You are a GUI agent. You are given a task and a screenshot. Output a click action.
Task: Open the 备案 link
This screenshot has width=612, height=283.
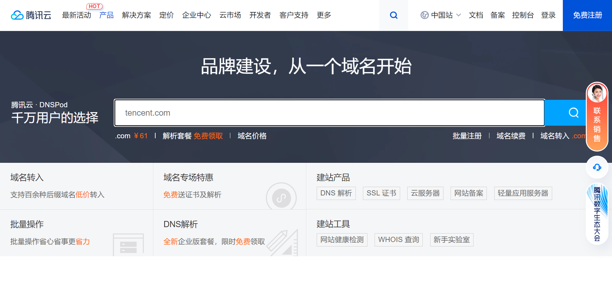coord(497,15)
